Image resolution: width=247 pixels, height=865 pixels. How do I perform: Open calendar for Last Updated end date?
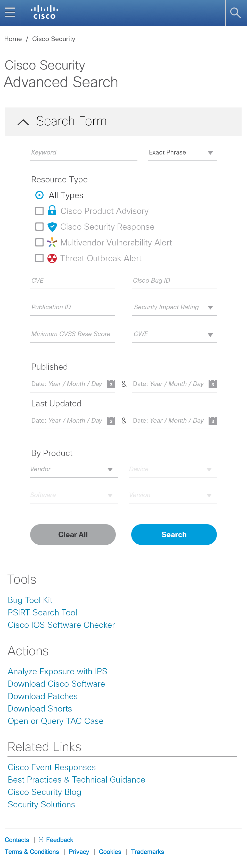pos(212,421)
